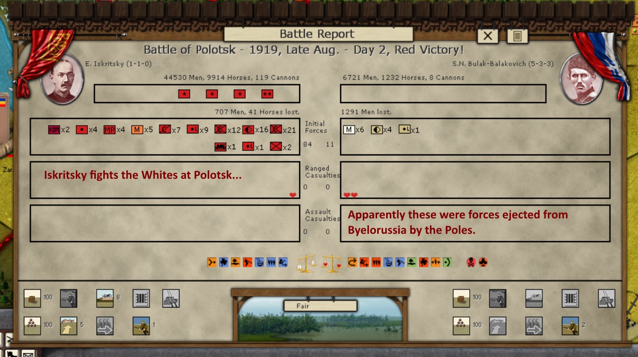
Task: Click the Red side's cannonball ammunition icon
Action: (x=32, y=325)
